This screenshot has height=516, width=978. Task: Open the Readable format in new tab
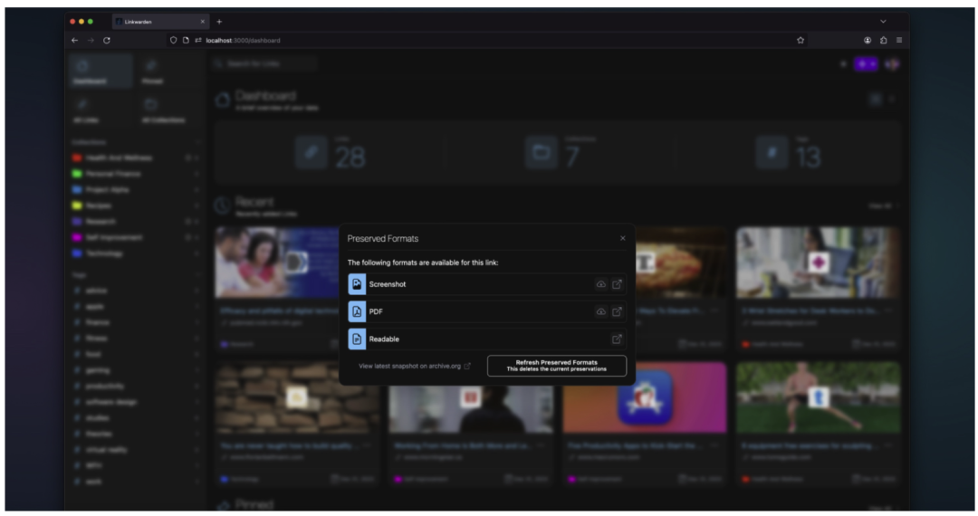(617, 339)
